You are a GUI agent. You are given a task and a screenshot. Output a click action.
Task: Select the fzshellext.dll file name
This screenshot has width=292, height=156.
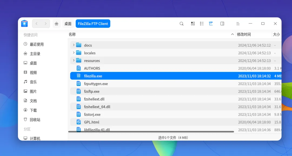tap(94, 99)
